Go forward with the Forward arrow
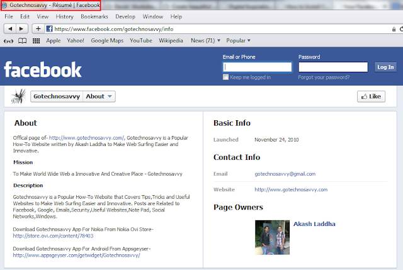Image resolution: width=403 pixels, height=270 pixels. [21, 29]
